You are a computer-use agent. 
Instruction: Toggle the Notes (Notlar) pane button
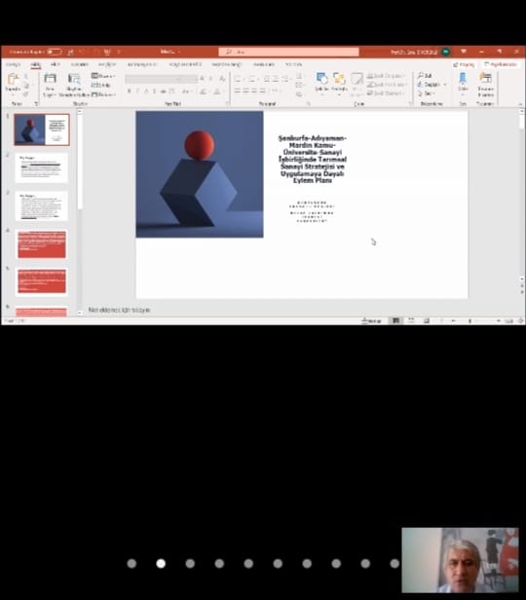tap(372, 320)
